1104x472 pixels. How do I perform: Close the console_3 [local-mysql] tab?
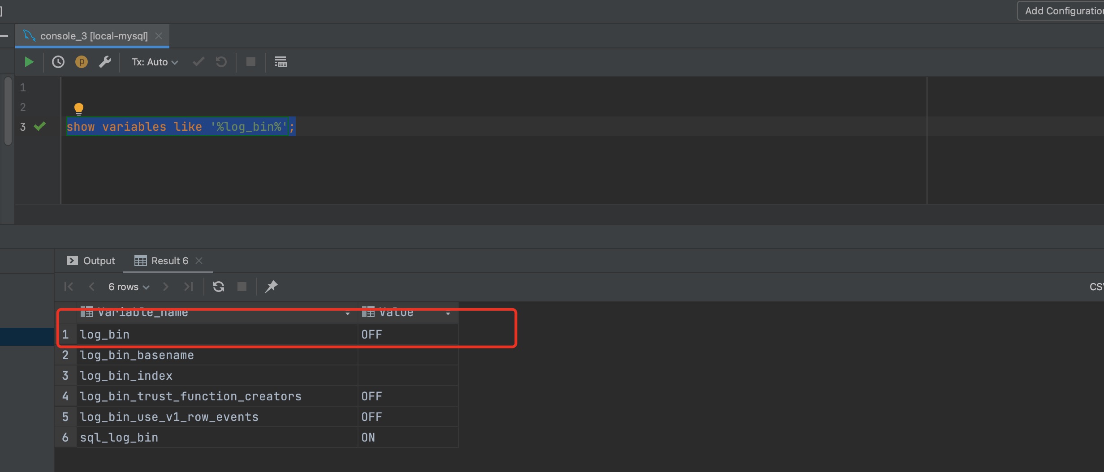(x=159, y=36)
